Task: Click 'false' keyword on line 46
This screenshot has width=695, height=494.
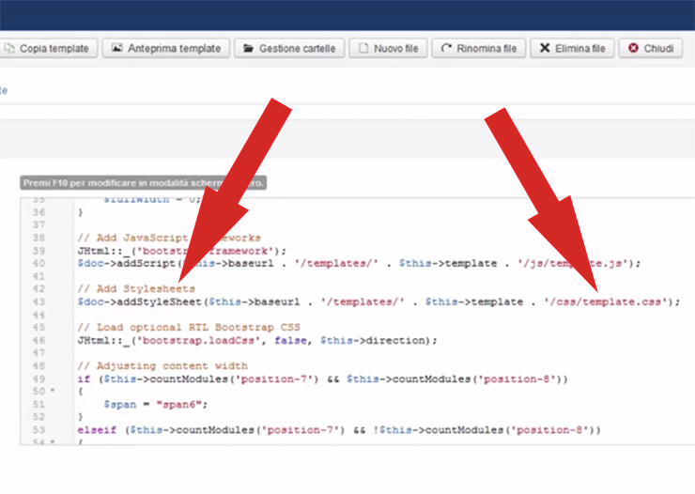Action: click(290, 340)
